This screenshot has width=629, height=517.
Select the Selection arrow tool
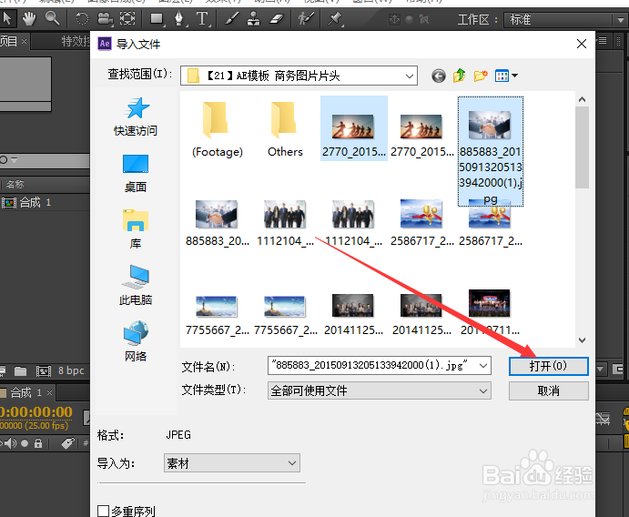coord(6,18)
